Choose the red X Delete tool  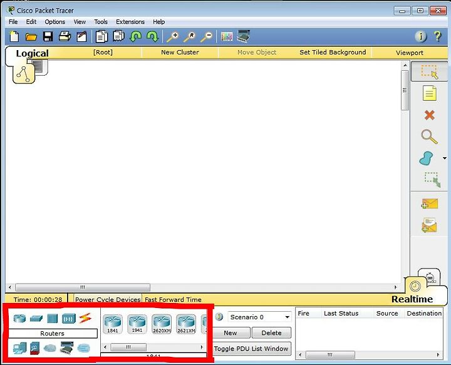point(430,115)
